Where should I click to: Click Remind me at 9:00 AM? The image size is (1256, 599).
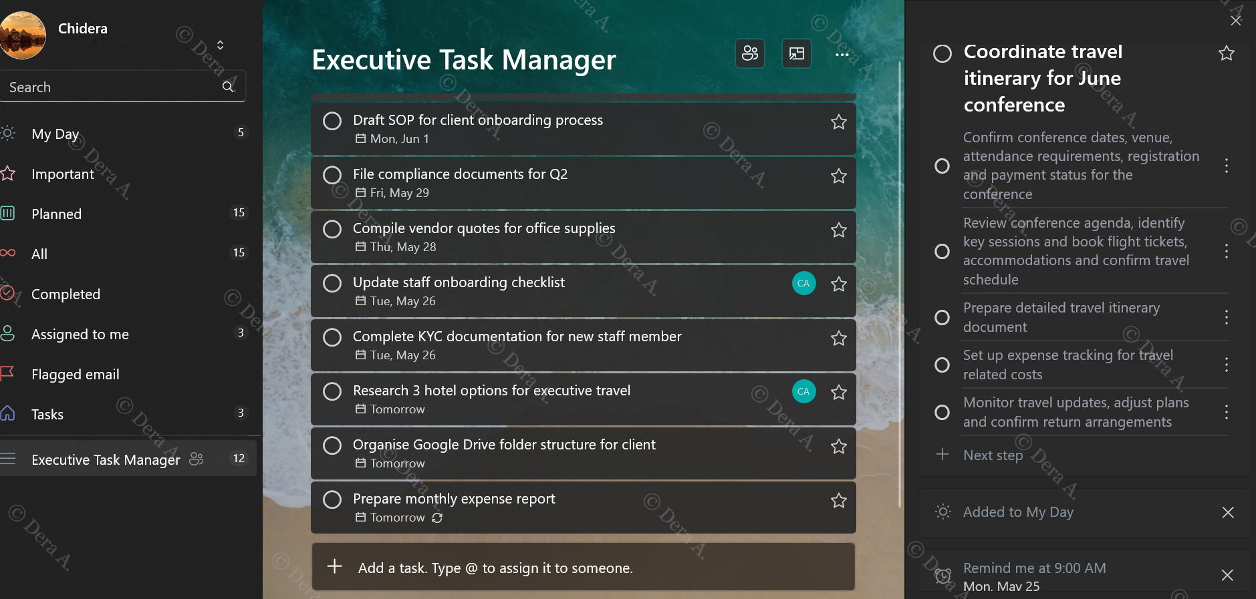point(1034,568)
